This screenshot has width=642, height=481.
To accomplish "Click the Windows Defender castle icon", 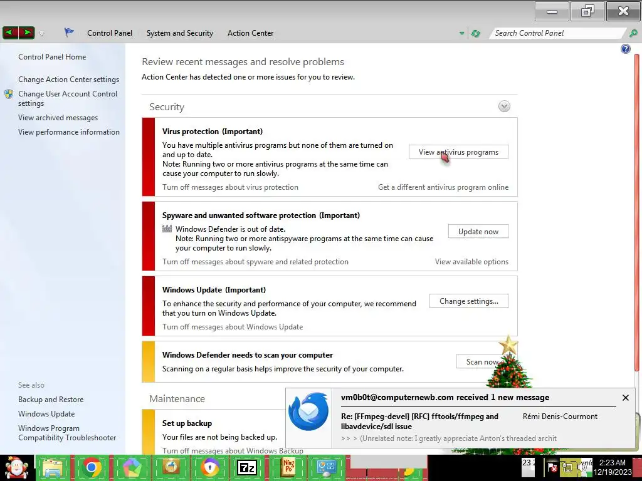I will (167, 229).
